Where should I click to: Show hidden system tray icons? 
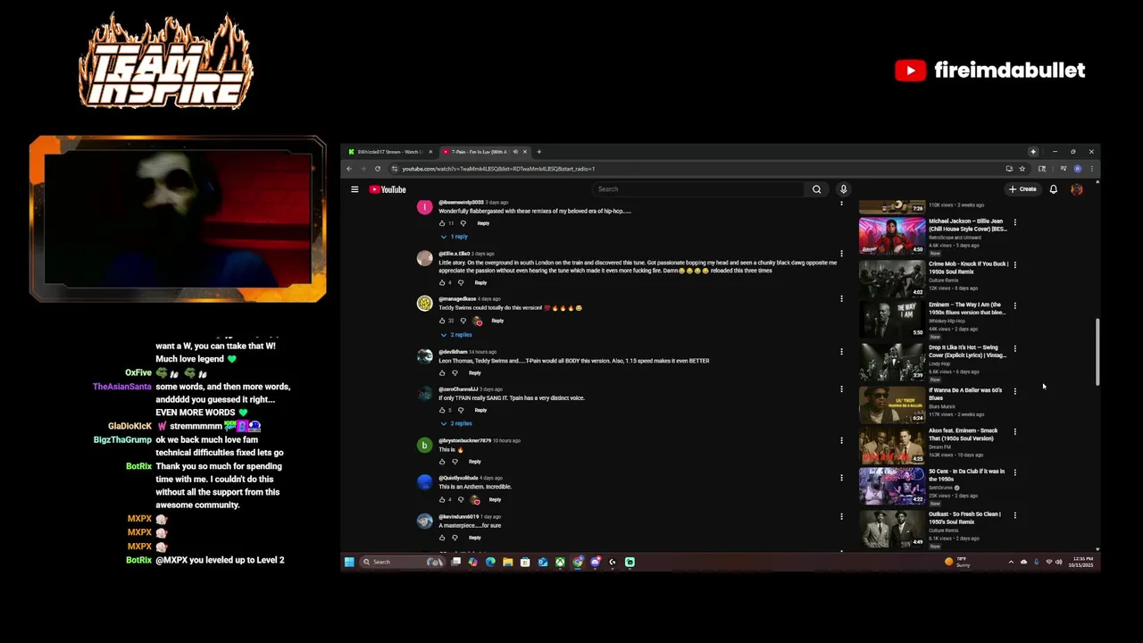pos(1011,562)
